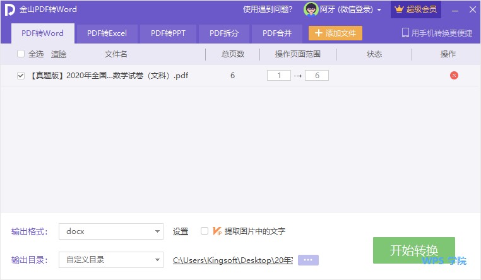Click the Kingsoft PDF app logo

click(x=9, y=9)
